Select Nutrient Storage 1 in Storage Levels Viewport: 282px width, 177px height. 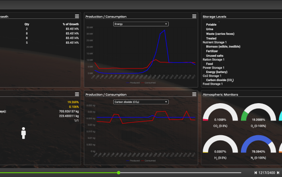point(215,42)
